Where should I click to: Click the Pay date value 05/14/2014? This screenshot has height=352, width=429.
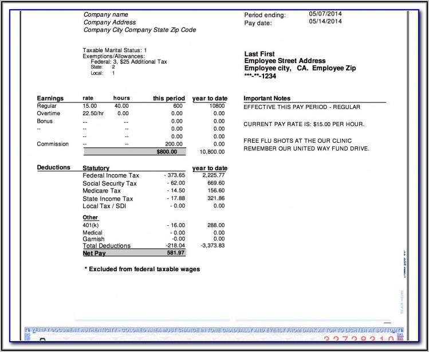(325, 22)
